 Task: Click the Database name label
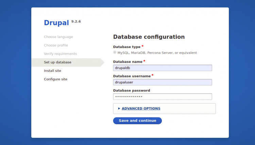pos(128,62)
